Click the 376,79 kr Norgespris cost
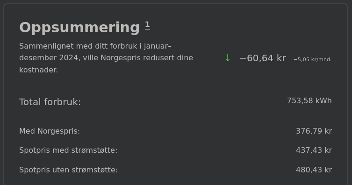 click(x=314, y=131)
